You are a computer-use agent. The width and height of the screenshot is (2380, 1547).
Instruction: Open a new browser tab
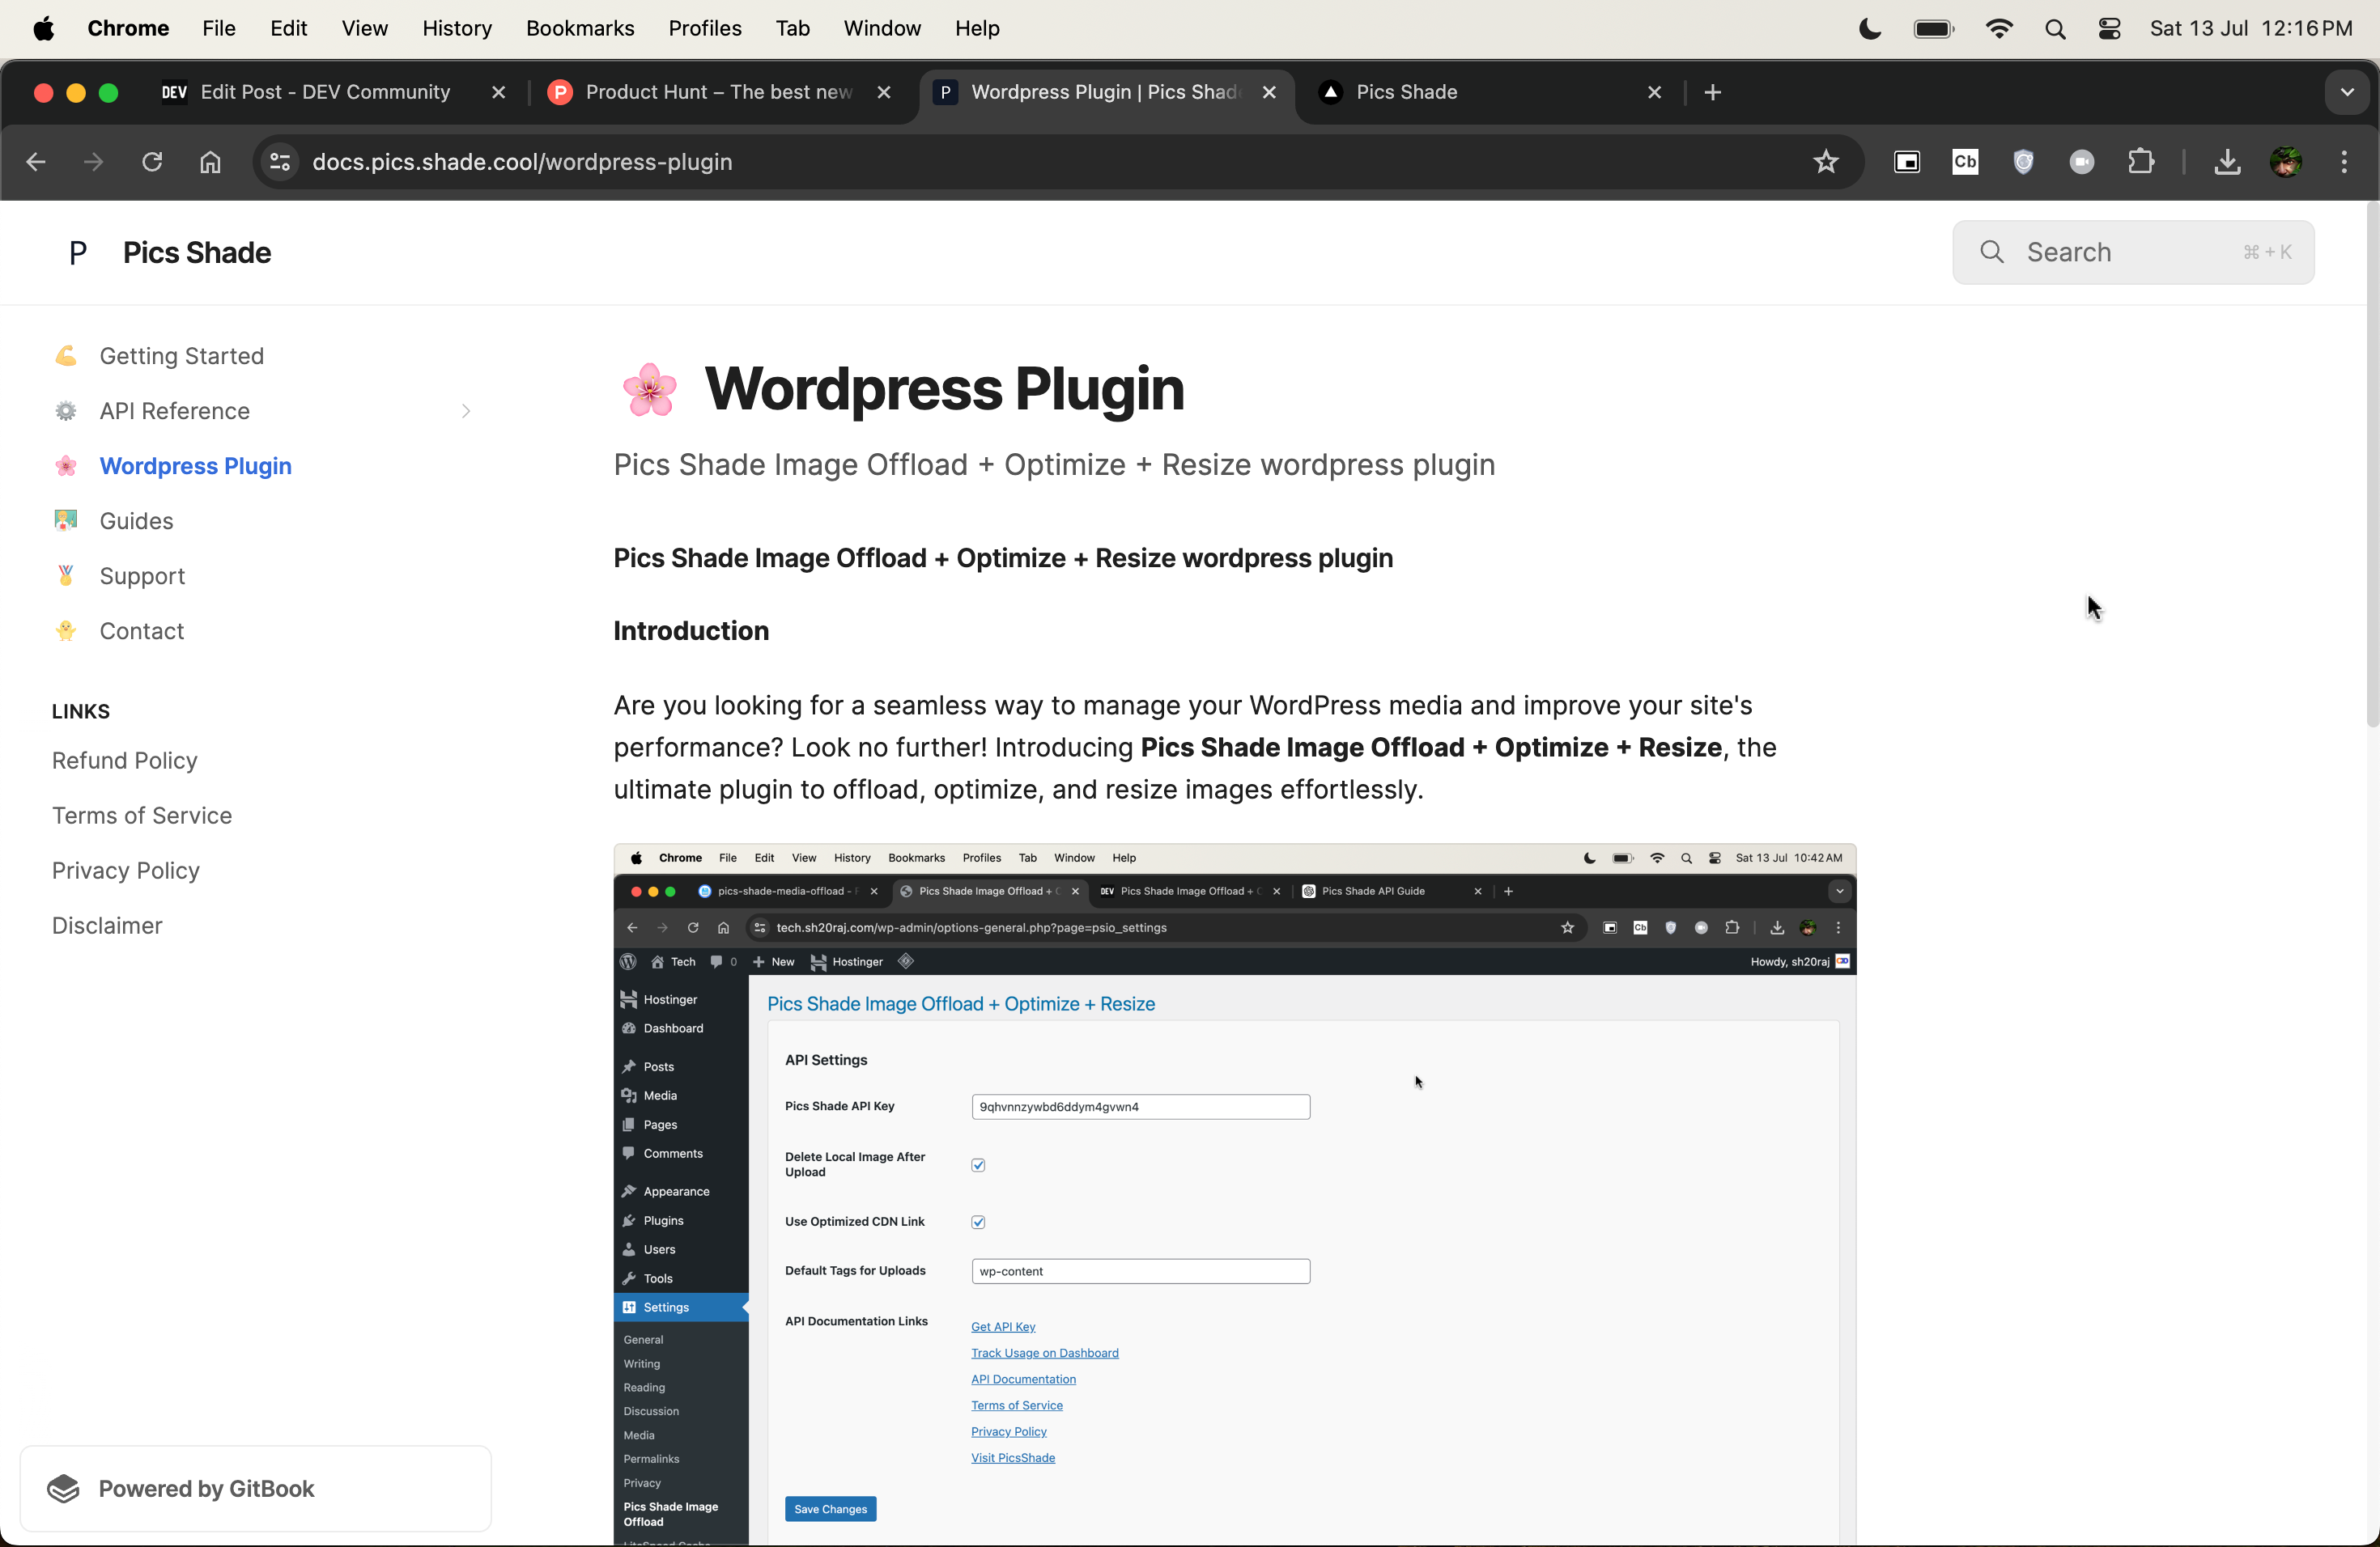pyautogui.click(x=1713, y=92)
